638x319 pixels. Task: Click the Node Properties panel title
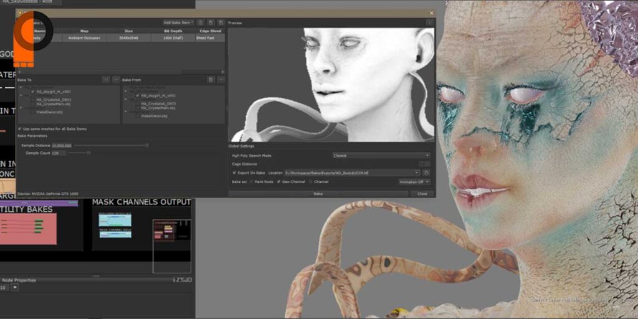(x=19, y=280)
